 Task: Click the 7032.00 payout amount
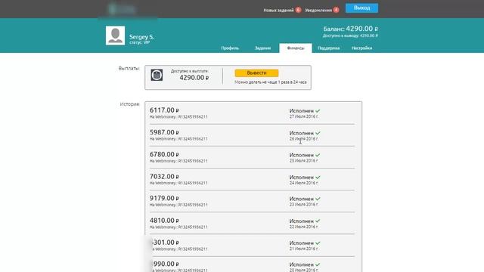[x=164, y=176]
